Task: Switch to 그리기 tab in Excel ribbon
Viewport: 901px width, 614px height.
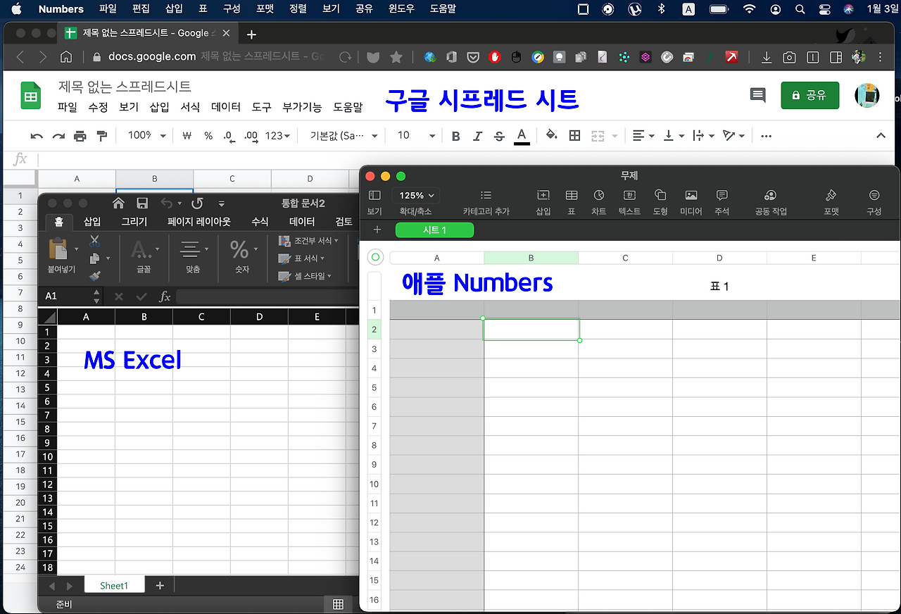Action: (134, 221)
